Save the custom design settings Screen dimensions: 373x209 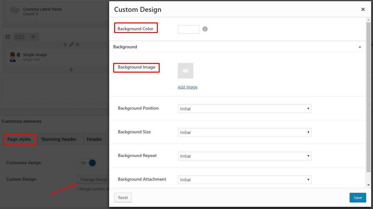[x=358, y=197]
